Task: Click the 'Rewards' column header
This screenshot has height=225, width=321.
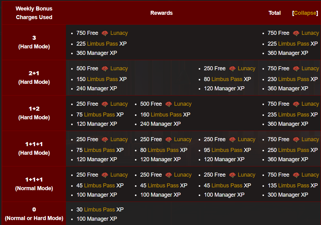Action: pos(161,13)
